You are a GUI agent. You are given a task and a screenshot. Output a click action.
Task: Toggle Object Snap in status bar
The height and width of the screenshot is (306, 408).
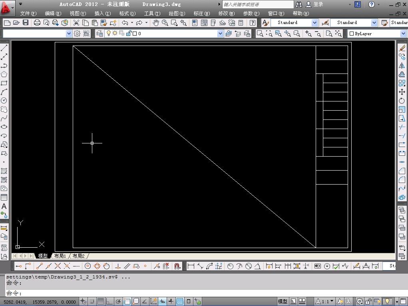click(127, 301)
